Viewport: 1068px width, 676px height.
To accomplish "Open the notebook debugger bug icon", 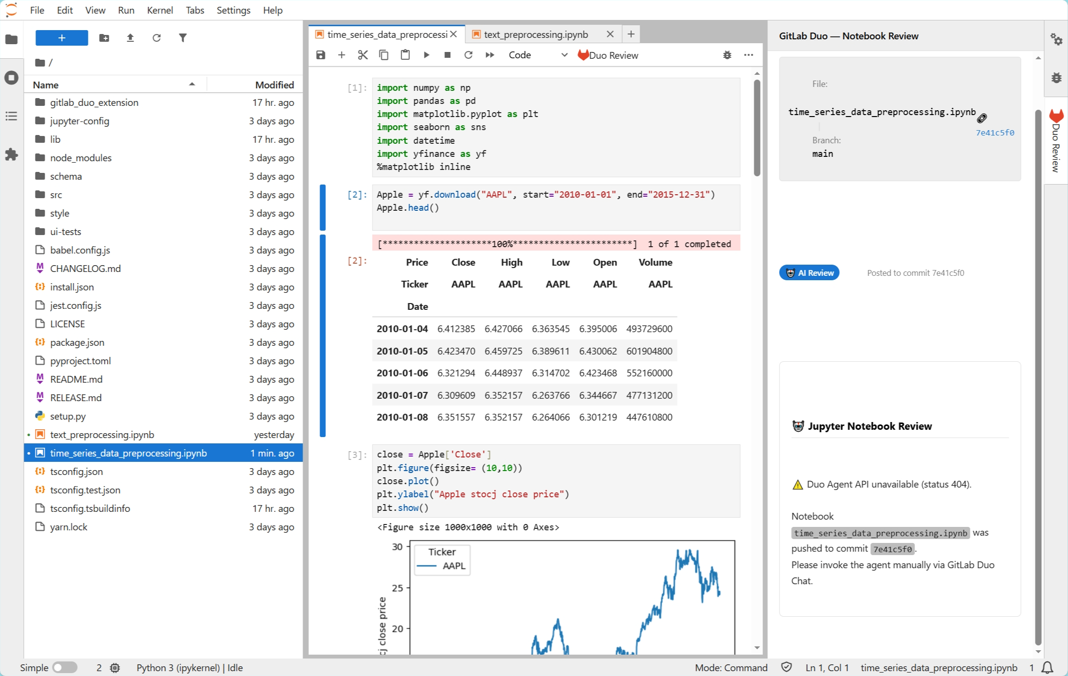I will tap(727, 55).
